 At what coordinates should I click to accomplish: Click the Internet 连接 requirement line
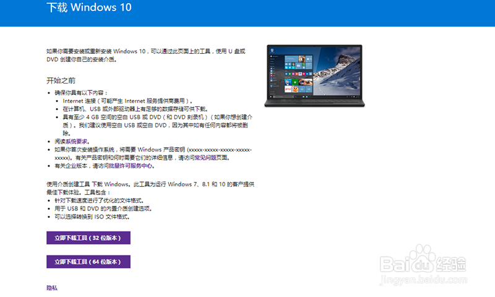tap(127, 101)
